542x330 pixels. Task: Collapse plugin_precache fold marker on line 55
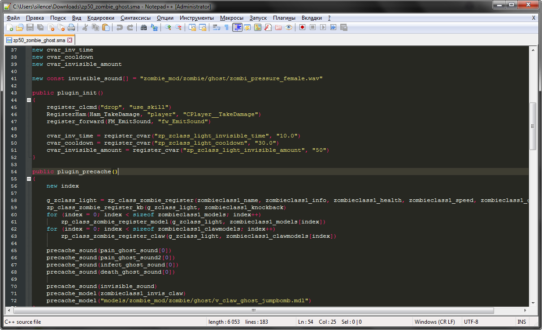(x=29, y=179)
